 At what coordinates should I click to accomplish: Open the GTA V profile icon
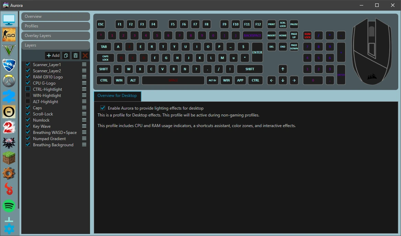[9, 50]
